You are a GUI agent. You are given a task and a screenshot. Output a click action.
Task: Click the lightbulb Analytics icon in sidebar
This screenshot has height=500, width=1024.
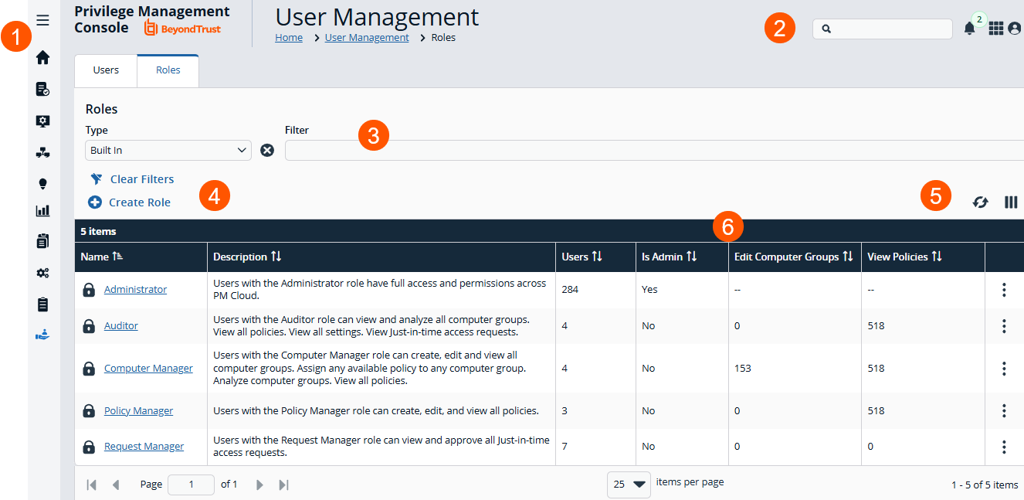point(42,183)
